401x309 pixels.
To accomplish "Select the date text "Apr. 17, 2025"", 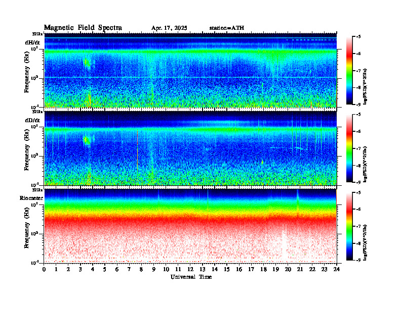I will coord(169,28).
